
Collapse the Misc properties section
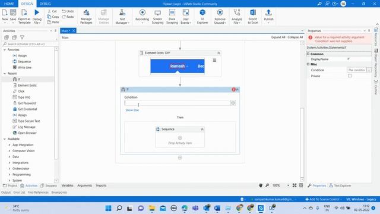[308, 64]
